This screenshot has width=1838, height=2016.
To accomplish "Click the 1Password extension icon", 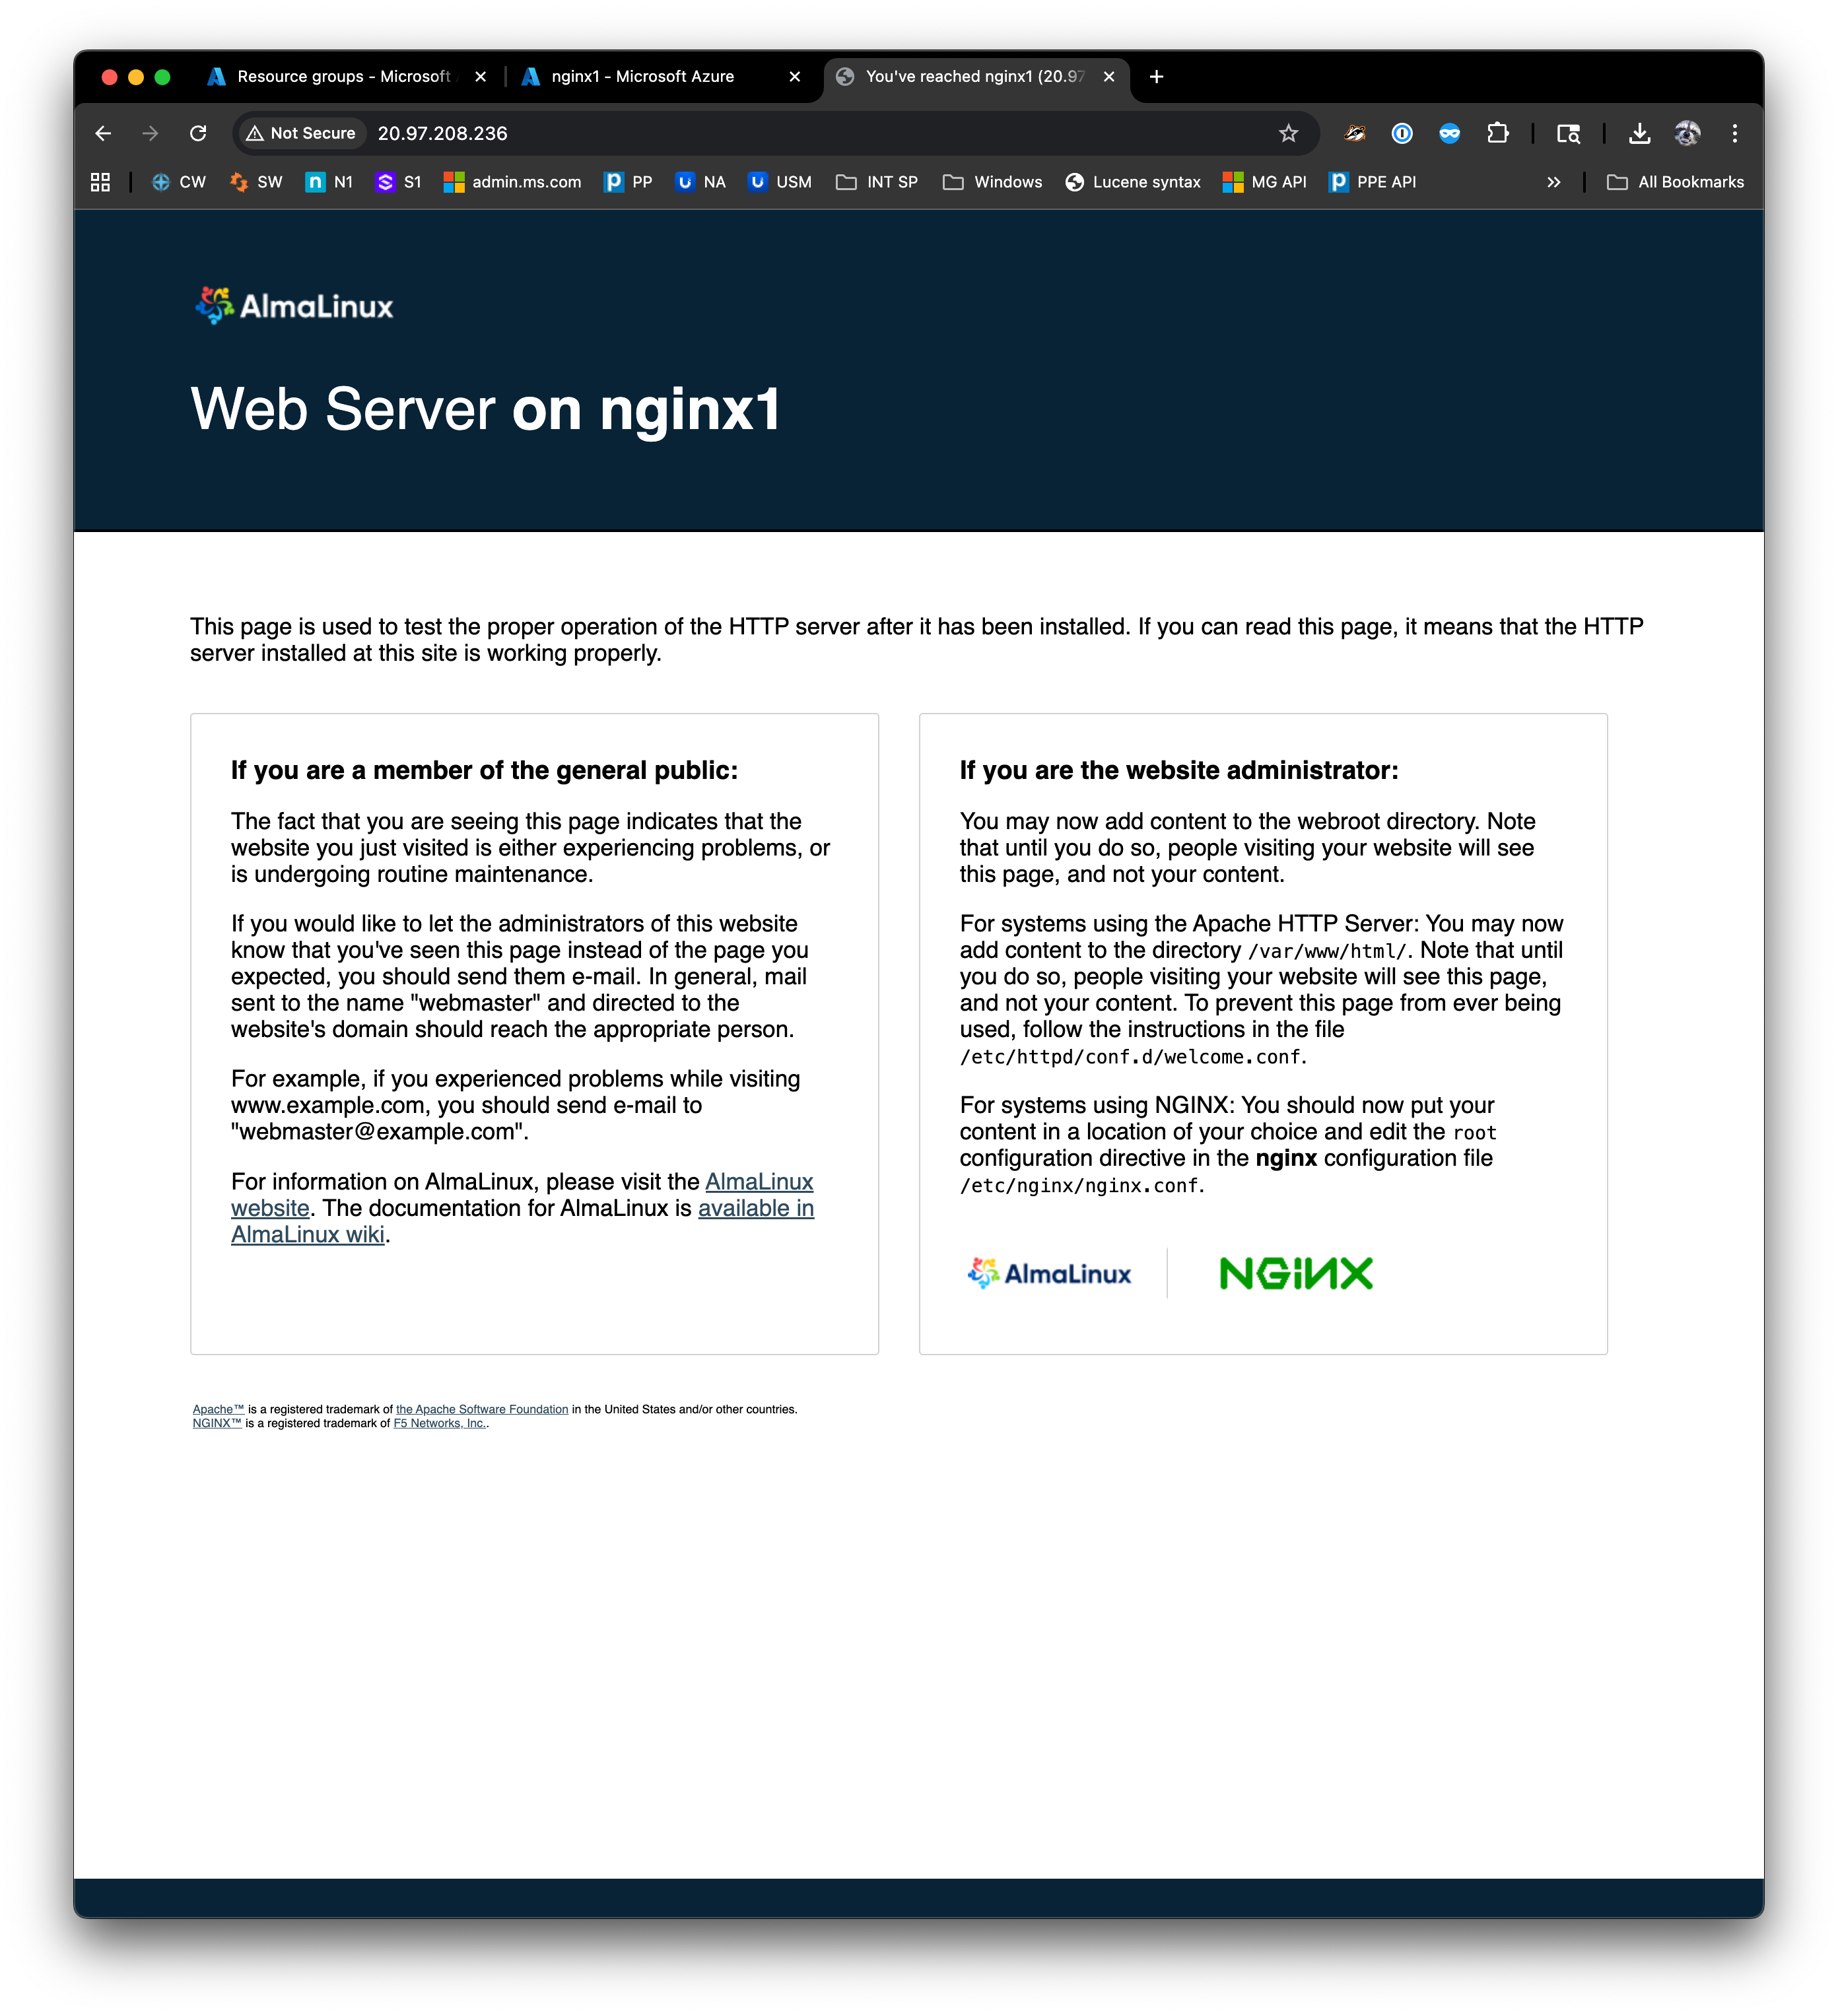I will (1402, 133).
